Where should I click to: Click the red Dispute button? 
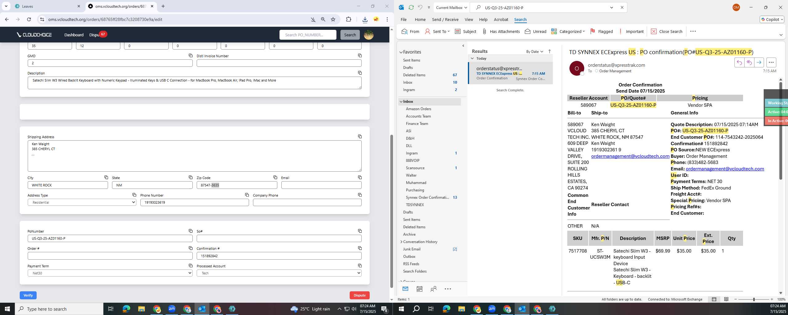tap(360, 295)
